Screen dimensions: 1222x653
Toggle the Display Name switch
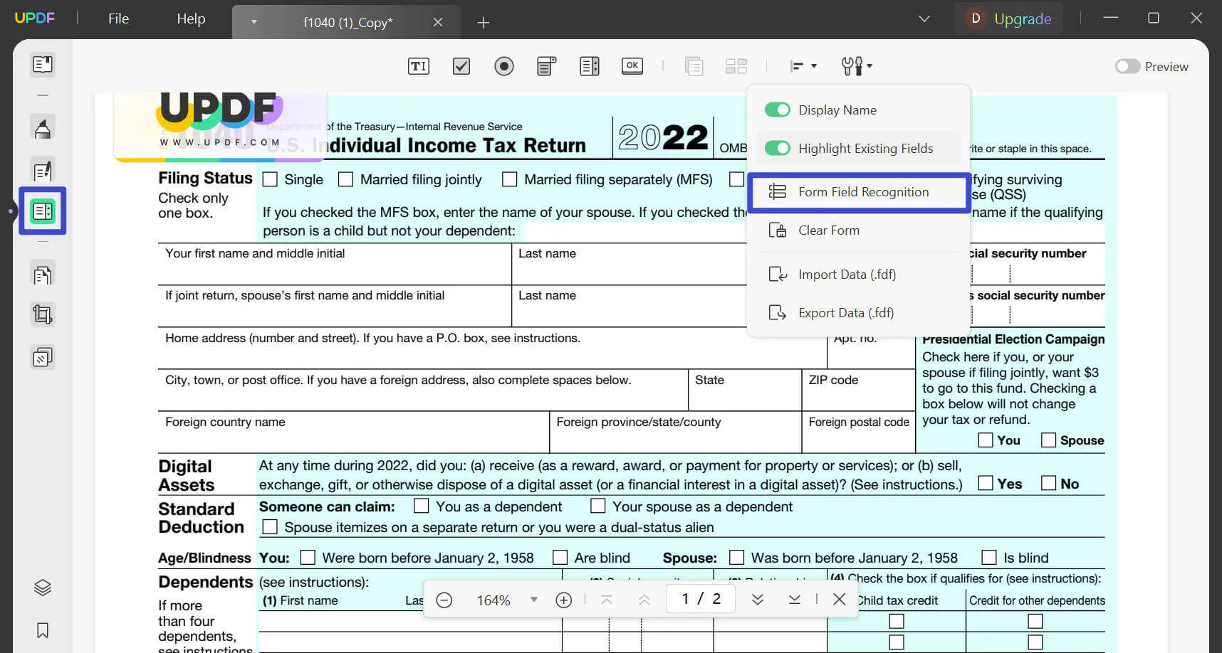pos(777,110)
